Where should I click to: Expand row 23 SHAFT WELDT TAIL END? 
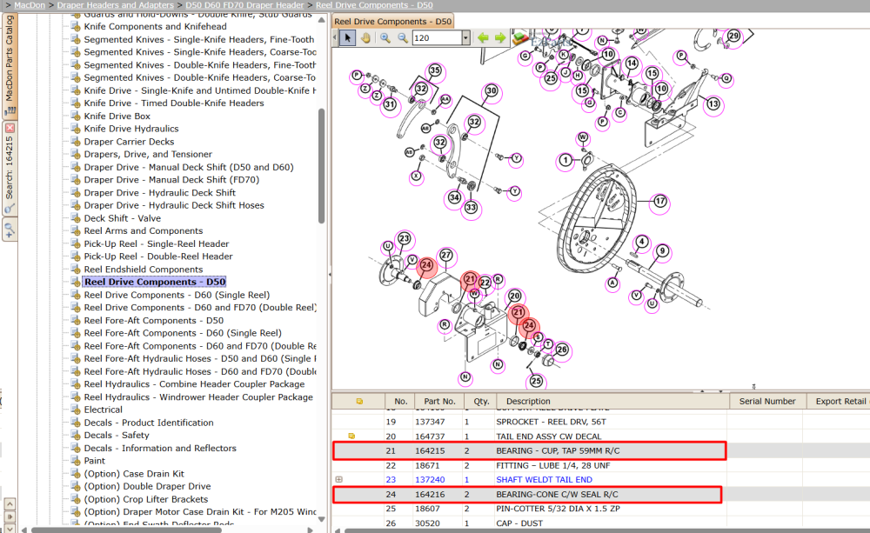(x=339, y=479)
